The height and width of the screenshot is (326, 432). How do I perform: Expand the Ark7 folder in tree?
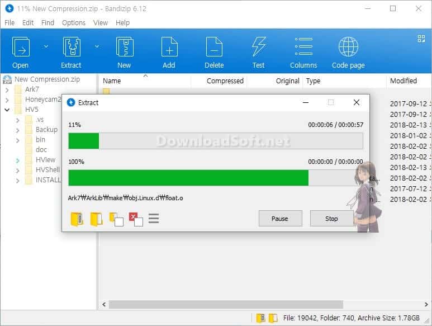pyautogui.click(x=7, y=89)
